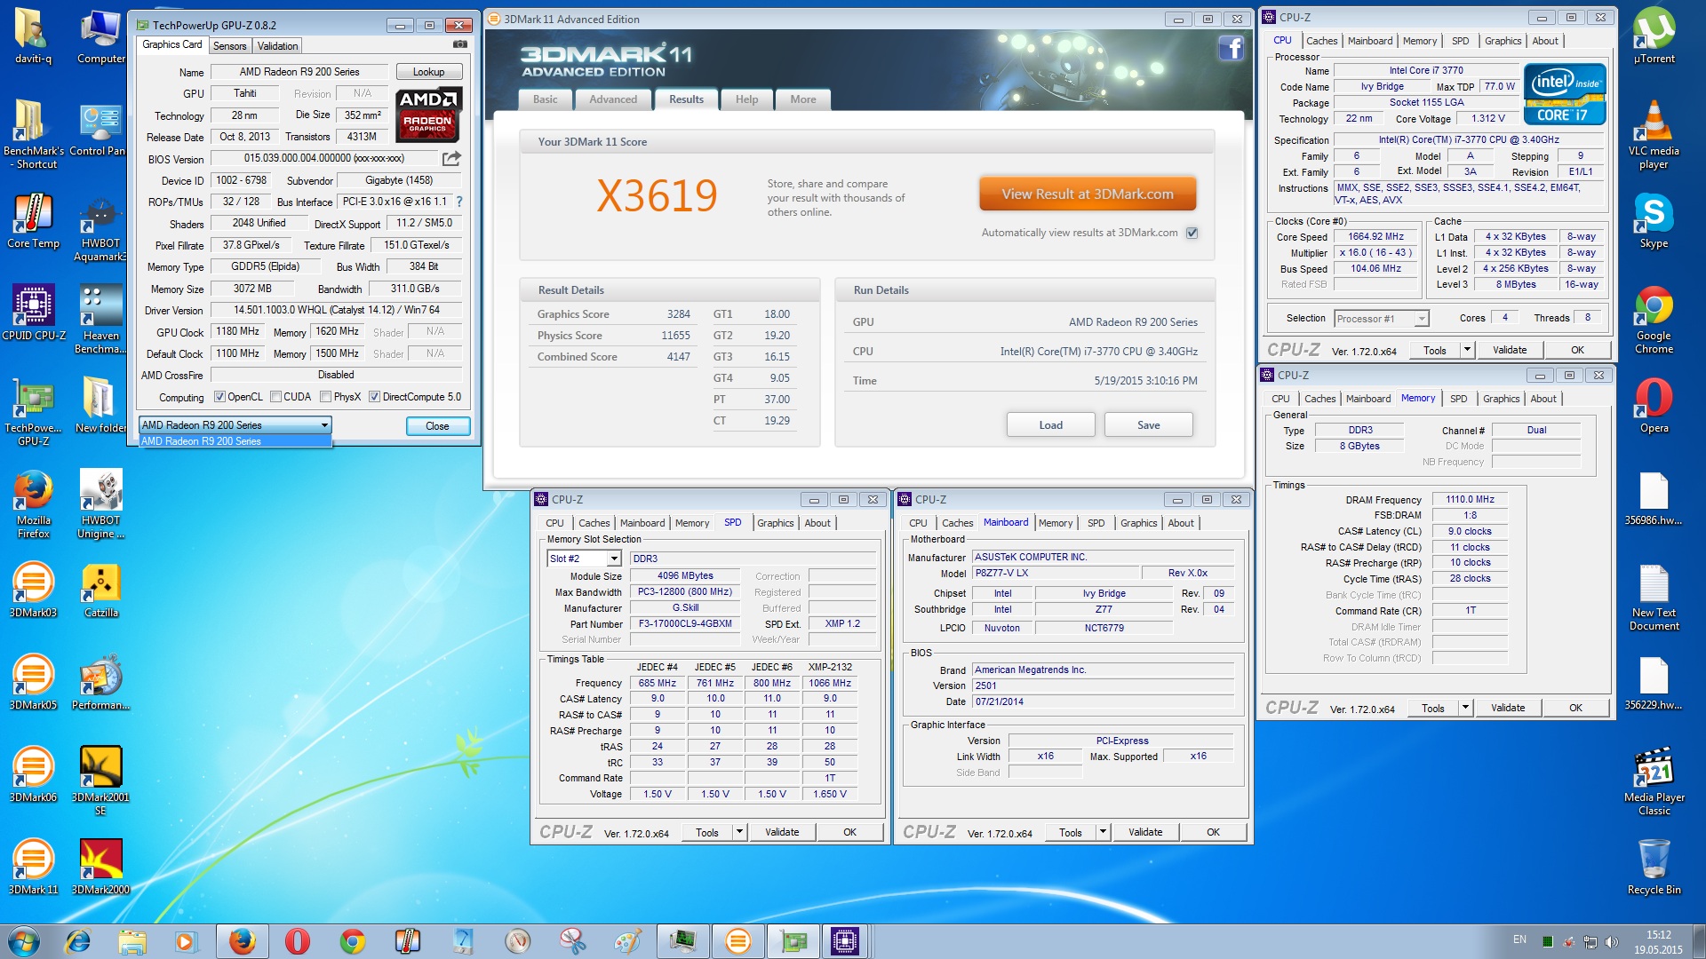Image resolution: width=1706 pixels, height=959 pixels.
Task: Click the Lookup button in GPU-Z
Action: [428, 72]
